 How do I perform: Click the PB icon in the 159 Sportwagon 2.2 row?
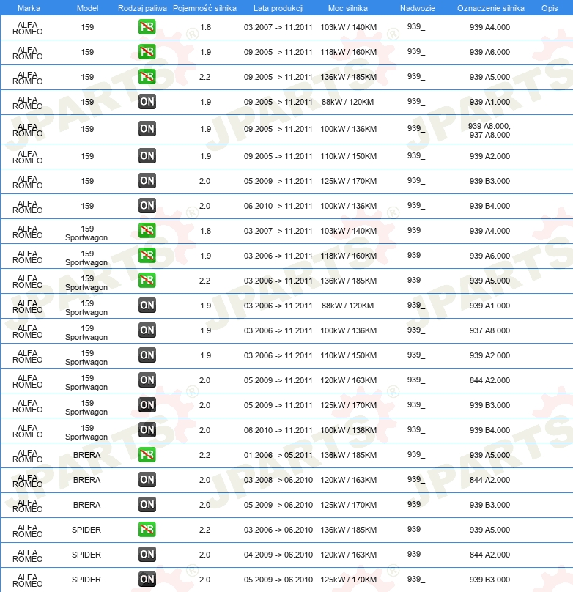[147, 281]
